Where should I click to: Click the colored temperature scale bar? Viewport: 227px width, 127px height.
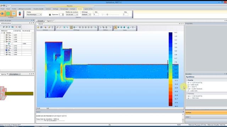pyautogui.click(x=171, y=69)
